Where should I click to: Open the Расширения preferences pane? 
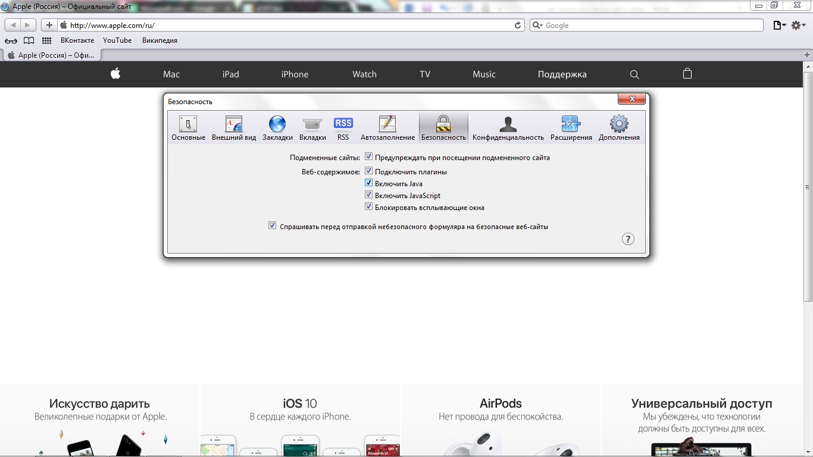[571, 128]
